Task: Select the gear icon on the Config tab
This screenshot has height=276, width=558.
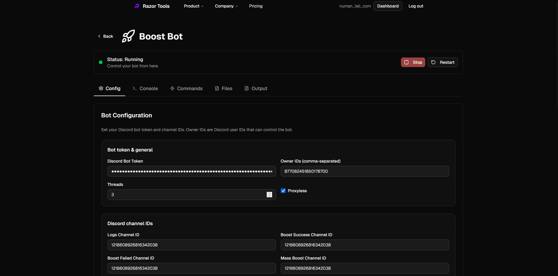Action: click(x=101, y=88)
